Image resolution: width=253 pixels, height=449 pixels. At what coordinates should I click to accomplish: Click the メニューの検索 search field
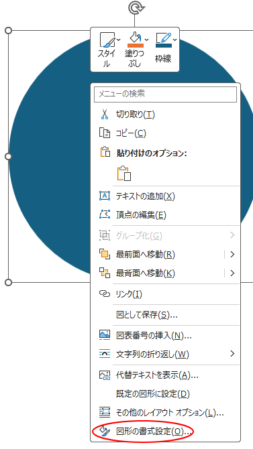165,94
